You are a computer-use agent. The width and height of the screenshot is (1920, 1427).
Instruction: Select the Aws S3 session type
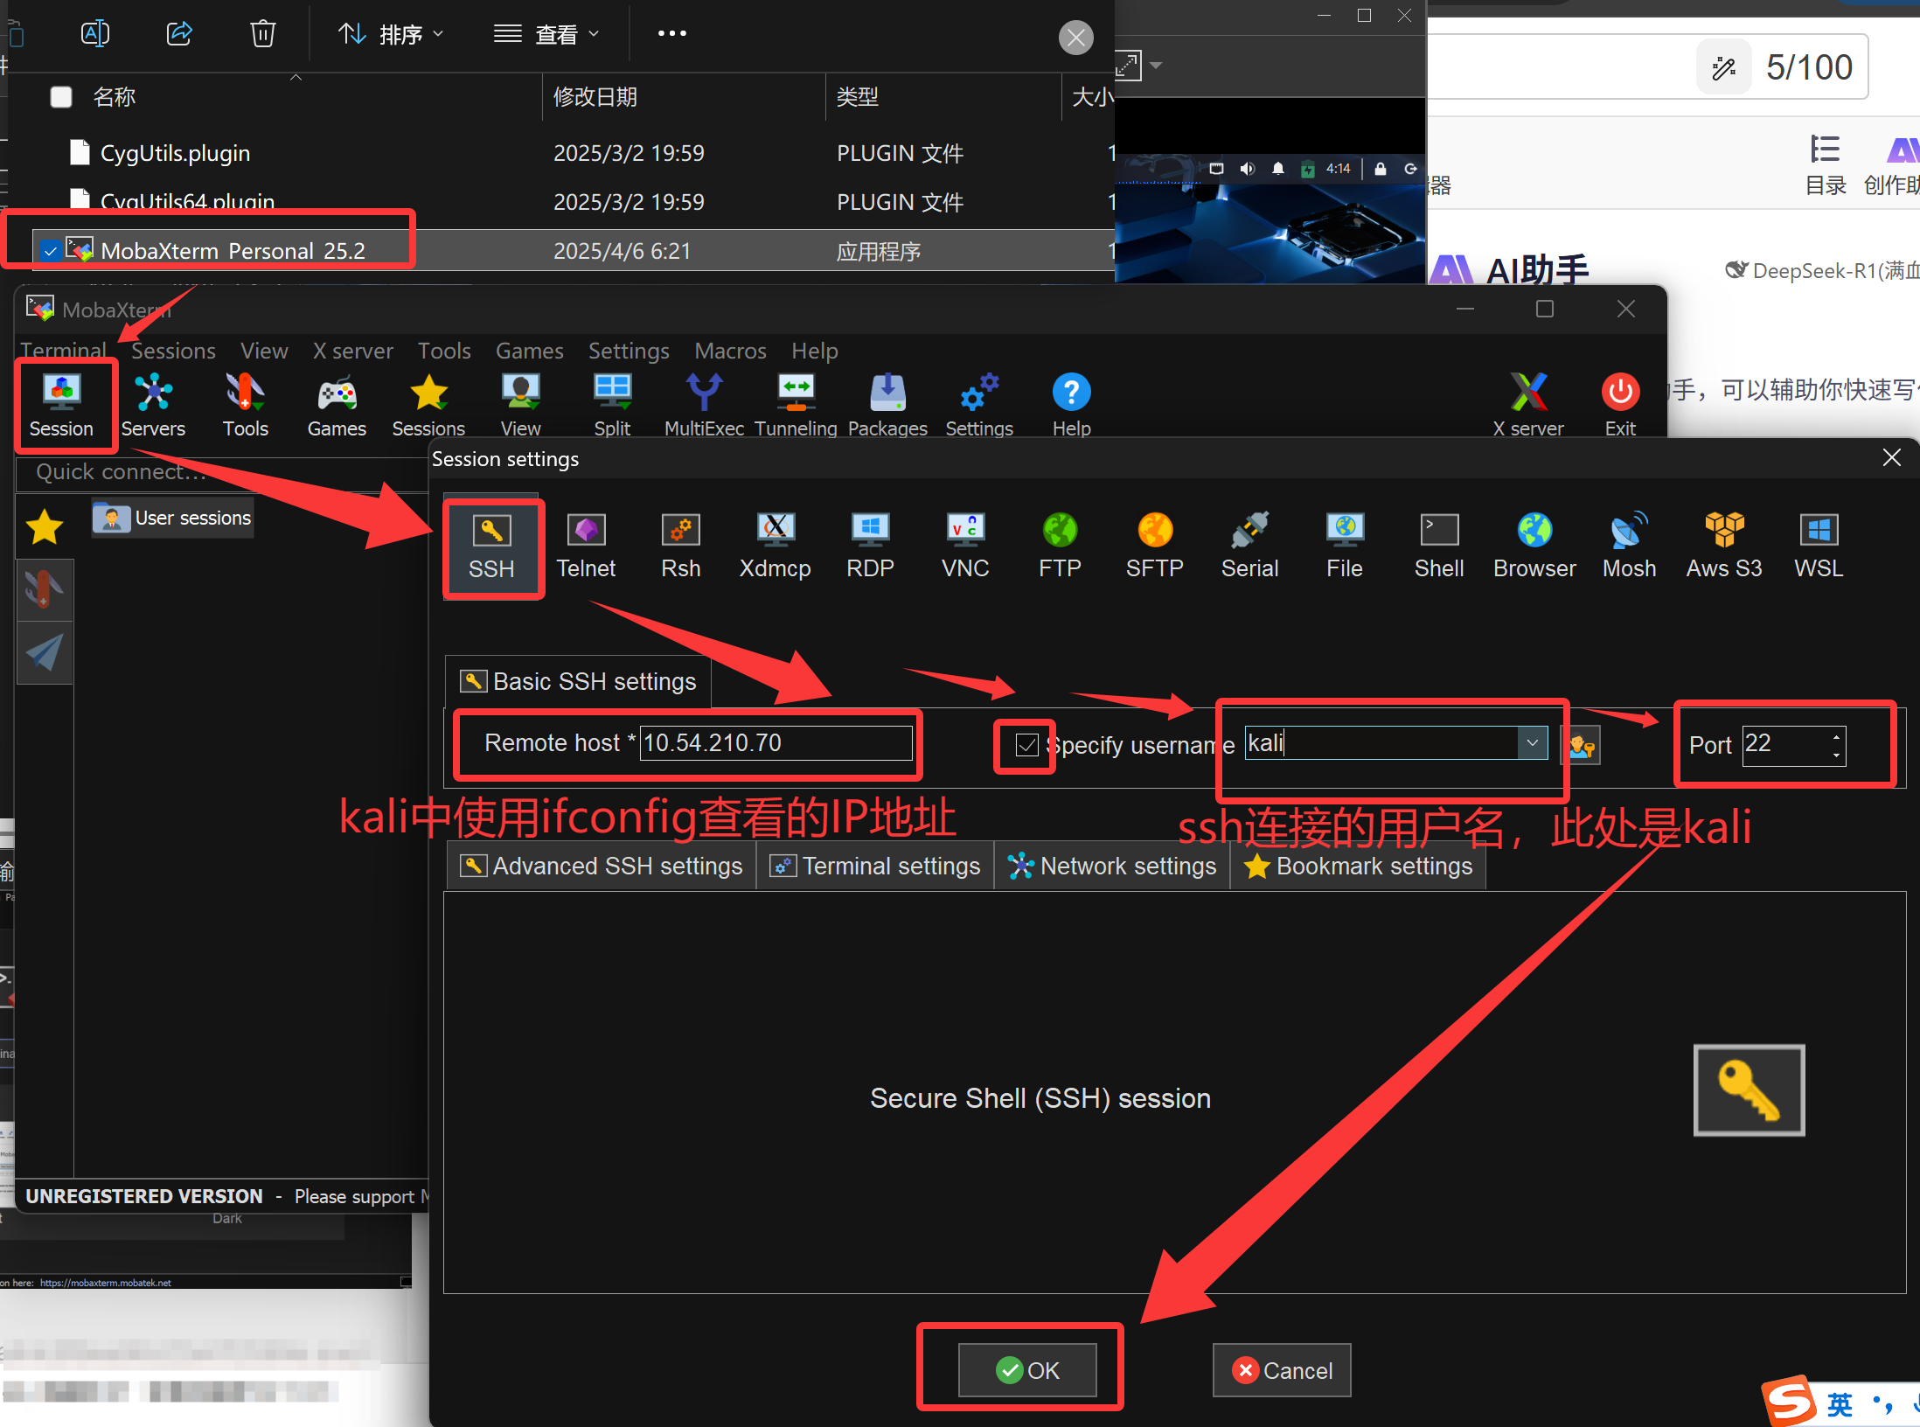(1724, 547)
